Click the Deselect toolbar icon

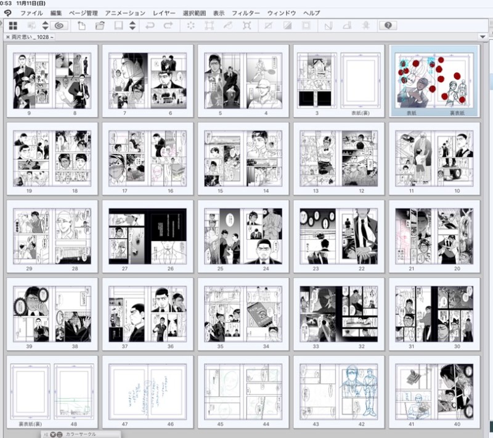[268, 25]
